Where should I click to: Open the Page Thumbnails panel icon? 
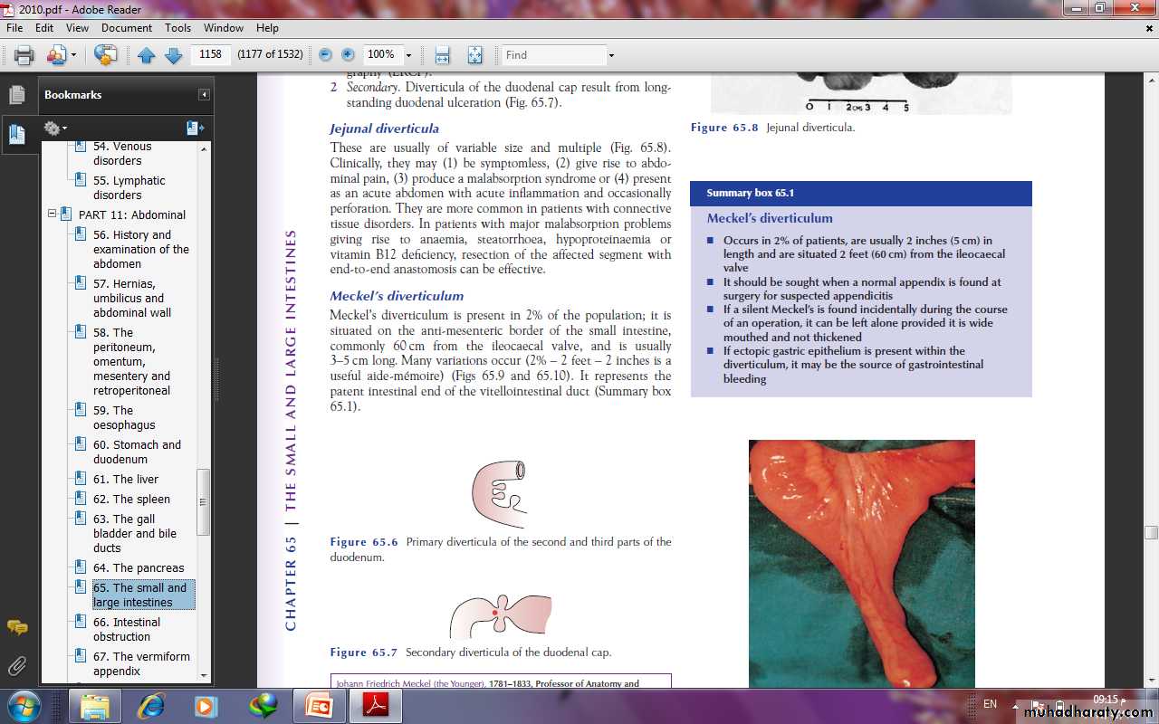[16, 94]
